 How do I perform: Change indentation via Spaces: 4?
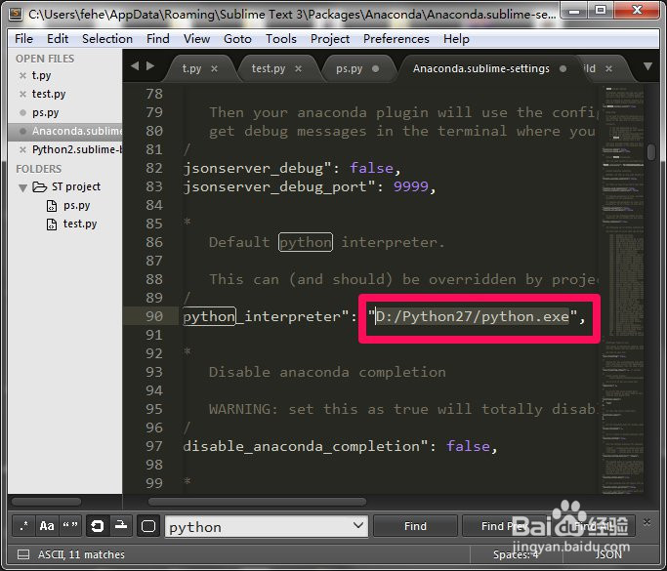516,554
